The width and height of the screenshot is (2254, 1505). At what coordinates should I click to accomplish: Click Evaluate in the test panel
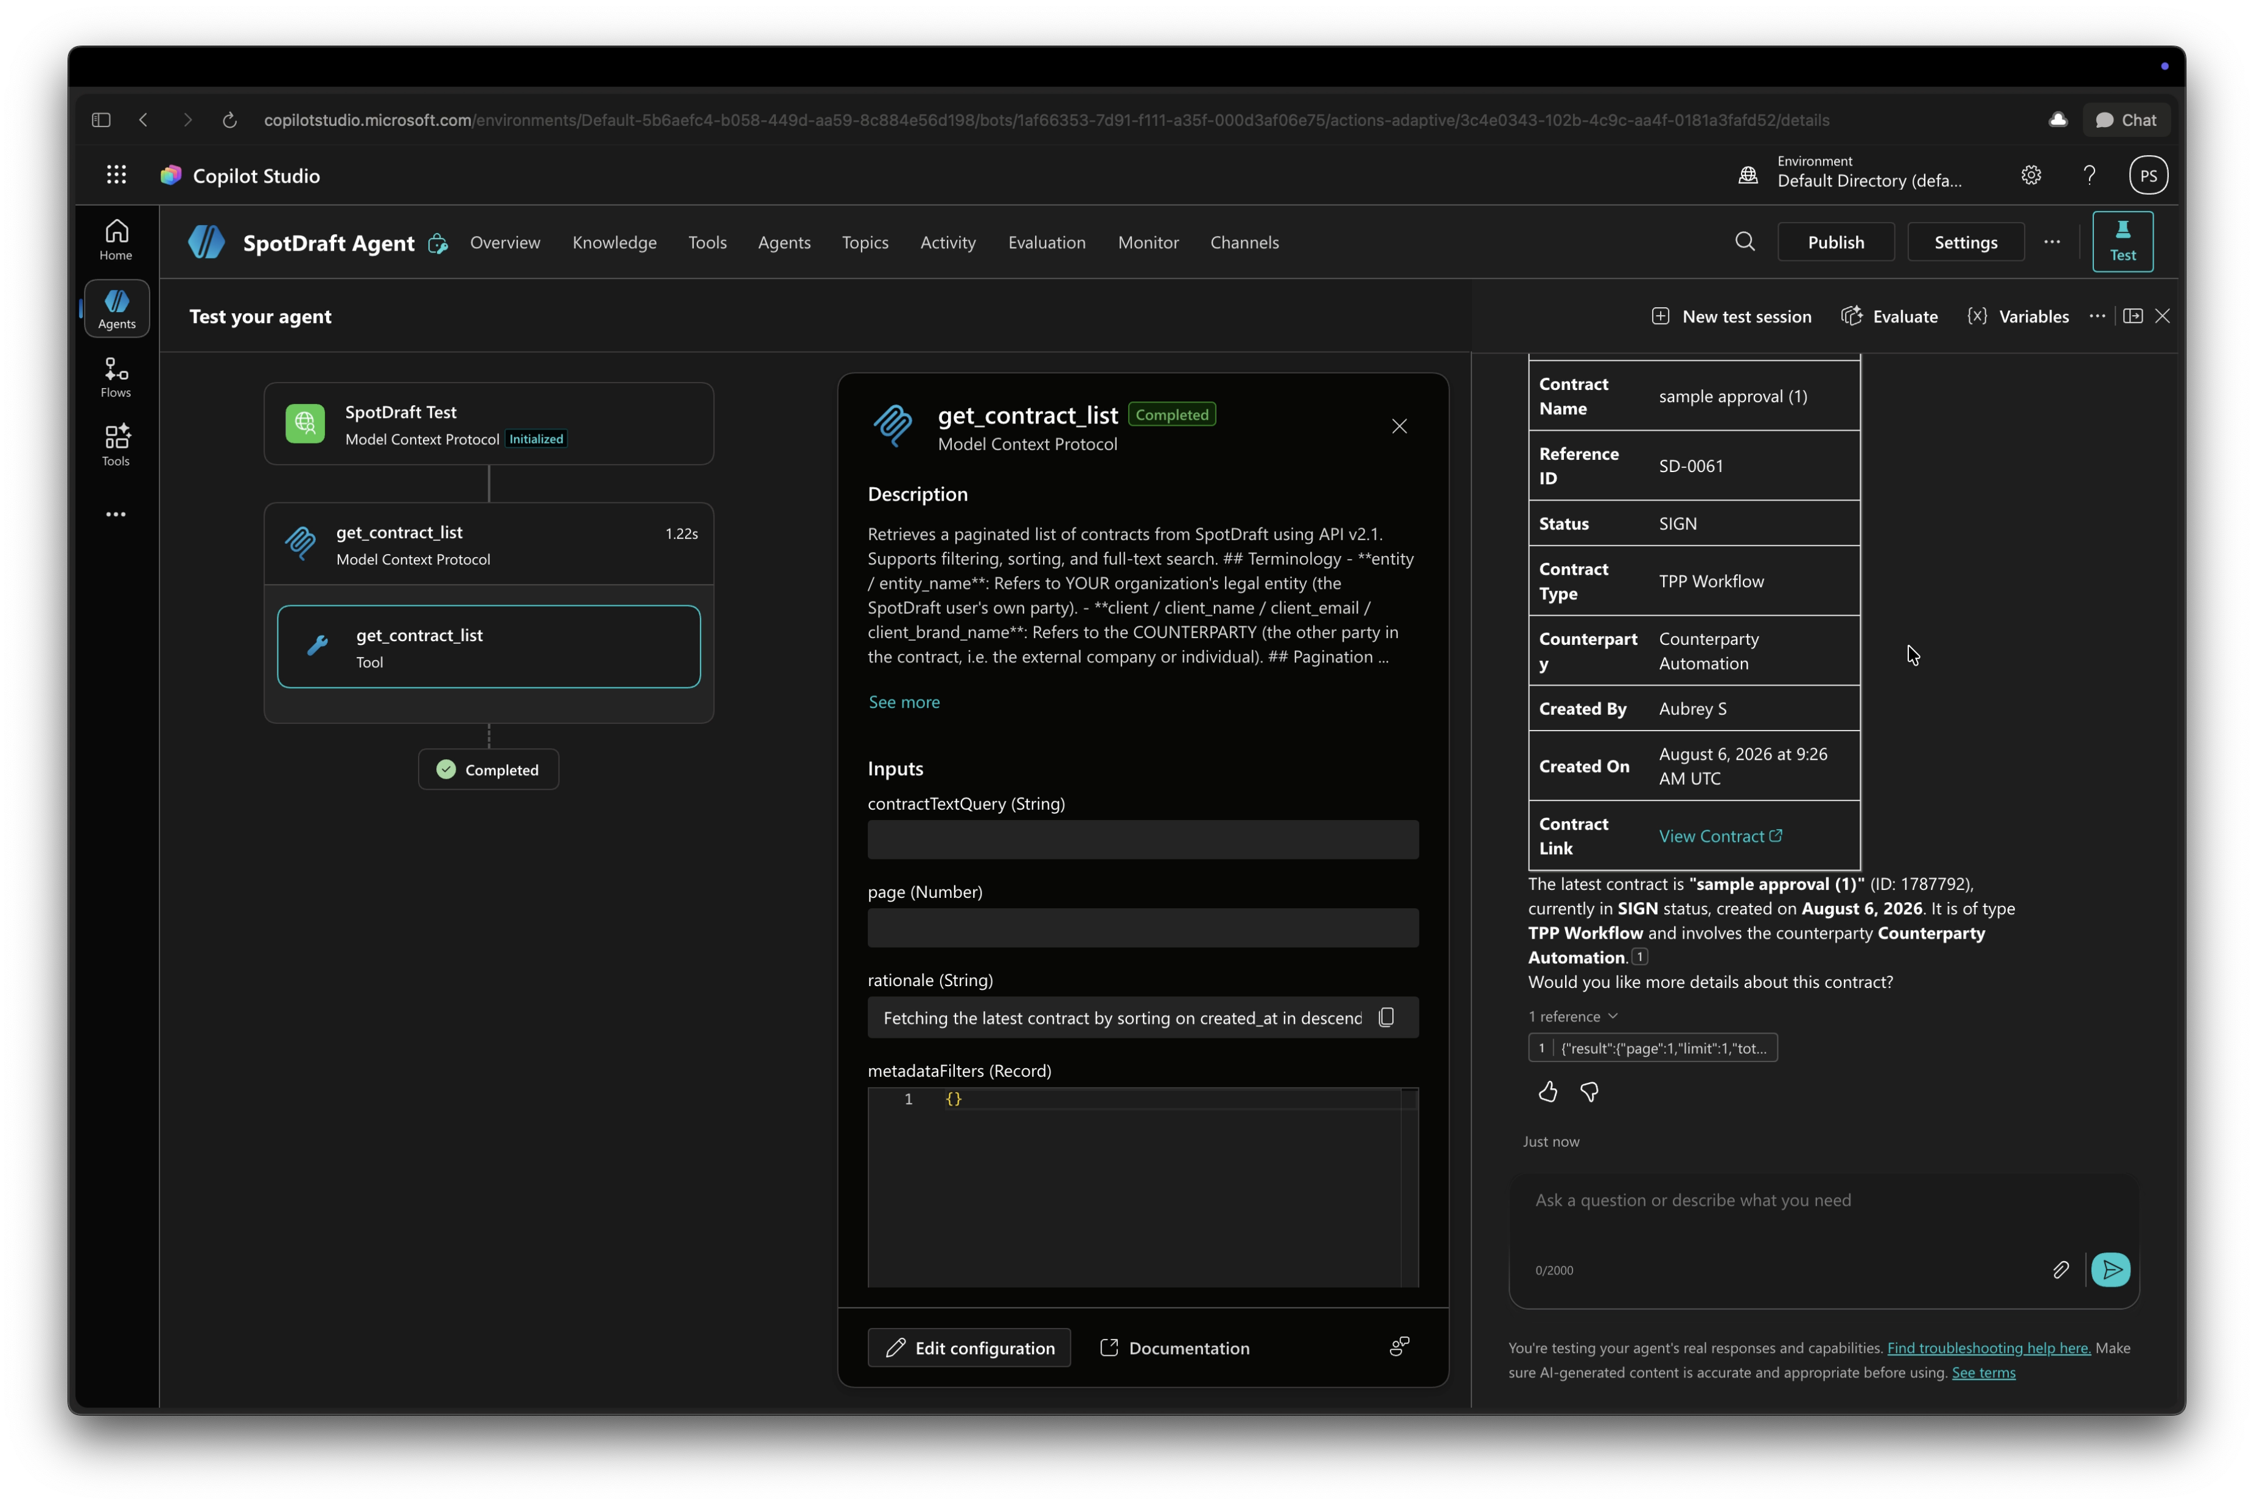pos(1889,317)
